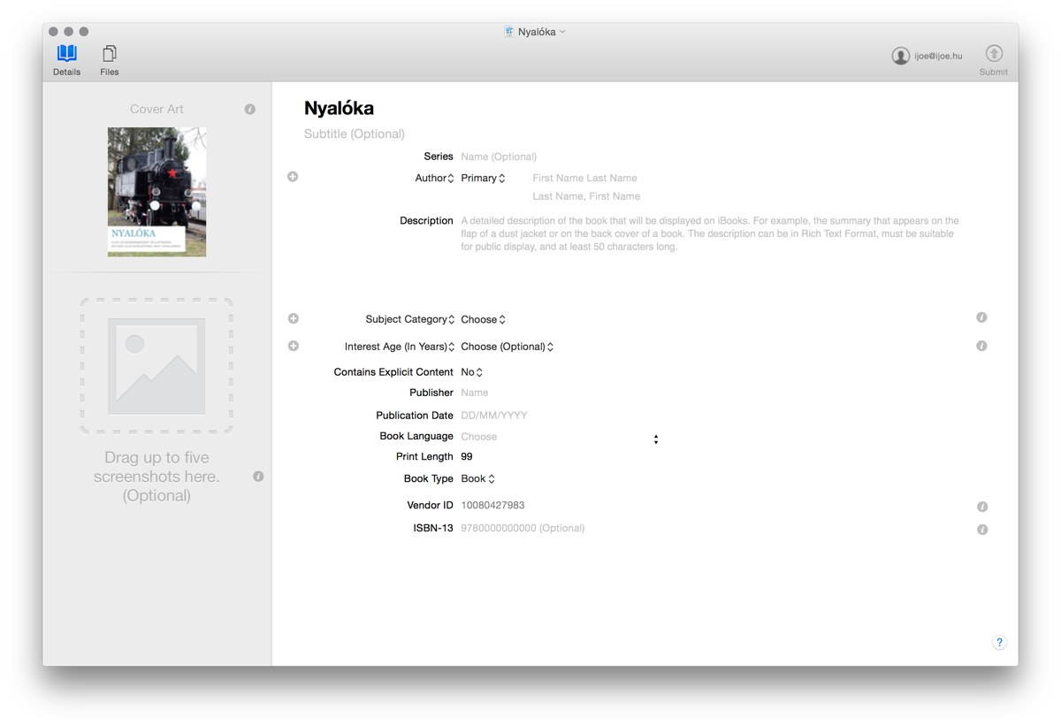Image resolution: width=1061 pixels, height=725 pixels.
Task: Click the Series name field
Action: tap(499, 156)
